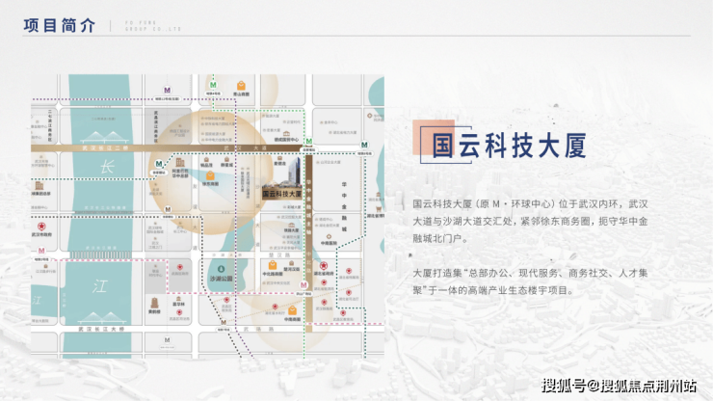
Task: Click the 中南医院 hospital icon
Action: pos(329,237)
